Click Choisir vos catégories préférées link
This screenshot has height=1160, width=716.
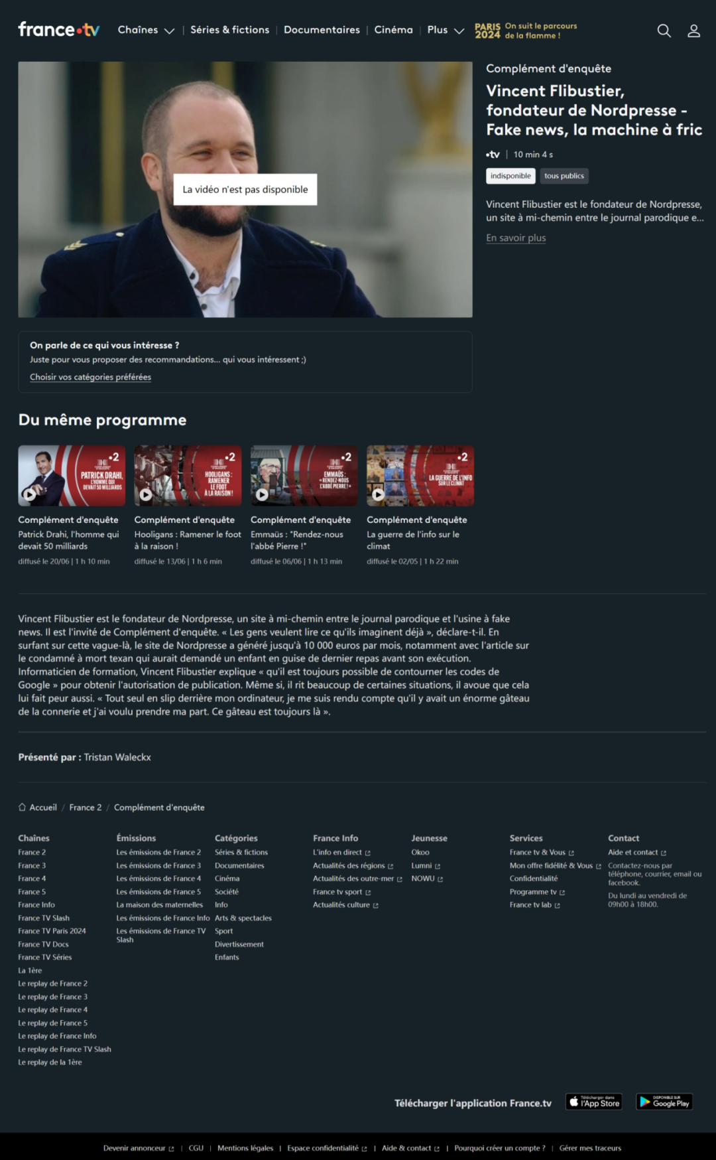[x=90, y=377]
